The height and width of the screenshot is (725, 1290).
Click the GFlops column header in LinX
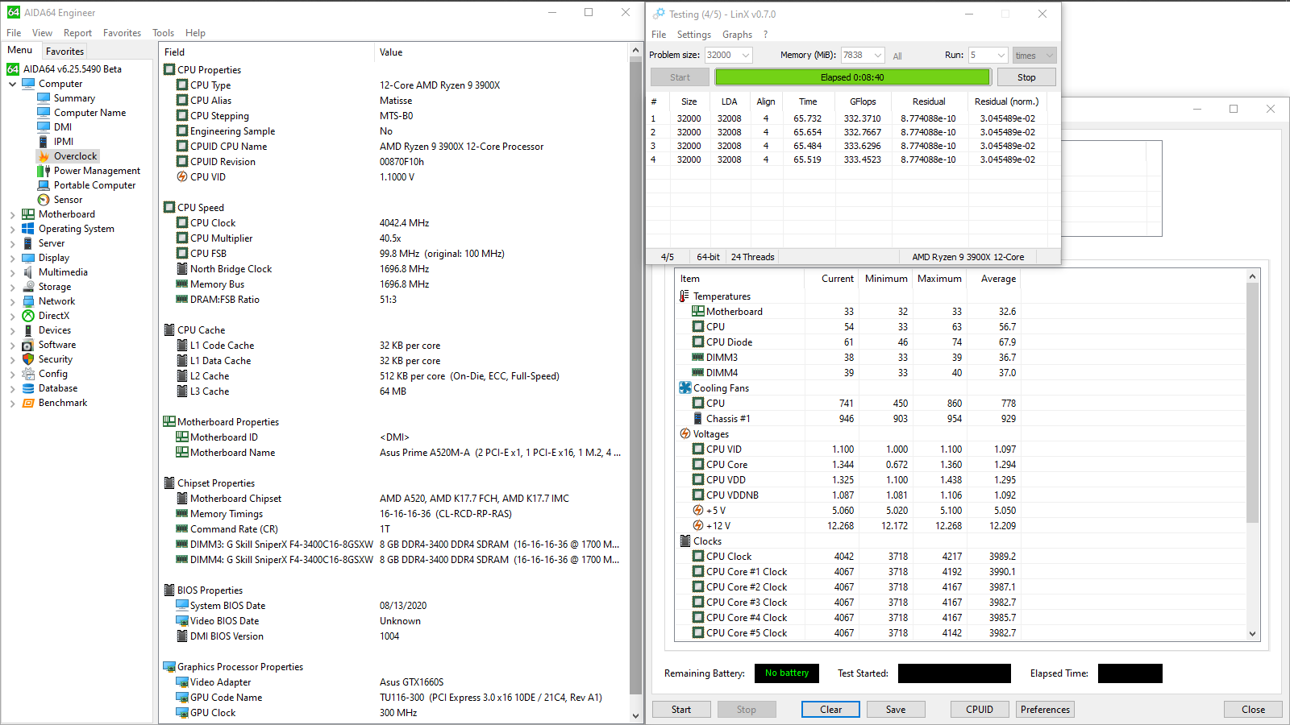[863, 101]
